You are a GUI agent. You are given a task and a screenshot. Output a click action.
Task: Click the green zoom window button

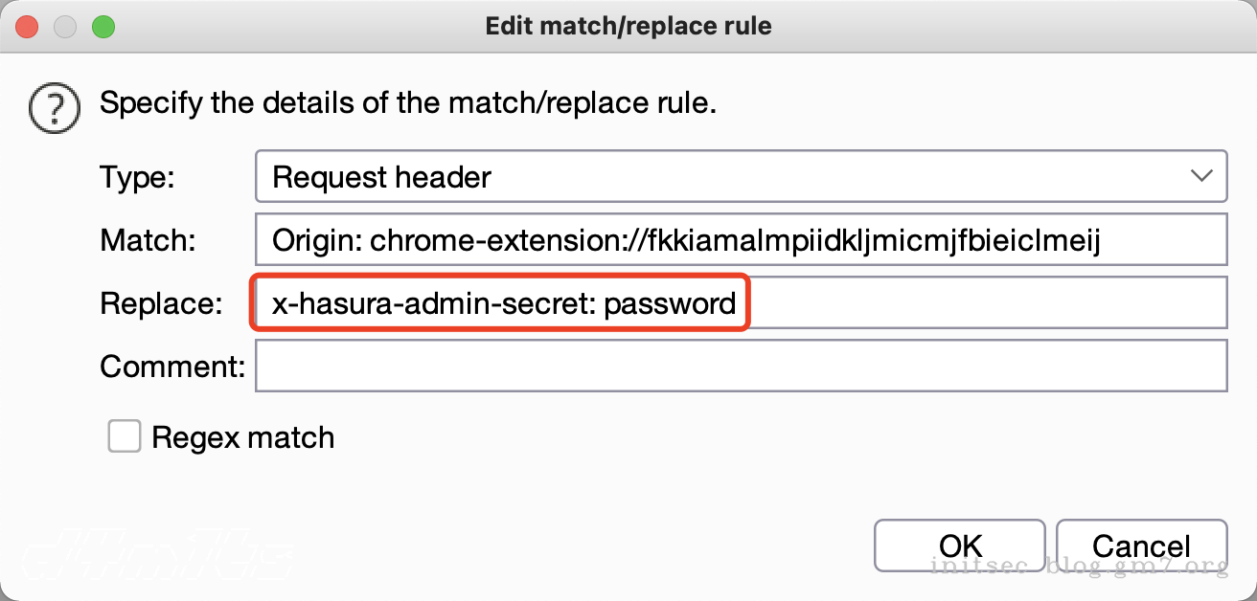[103, 27]
